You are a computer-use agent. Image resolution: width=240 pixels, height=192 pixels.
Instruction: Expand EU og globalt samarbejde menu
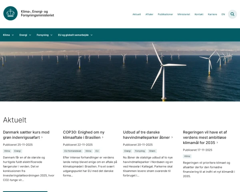coord(75,35)
